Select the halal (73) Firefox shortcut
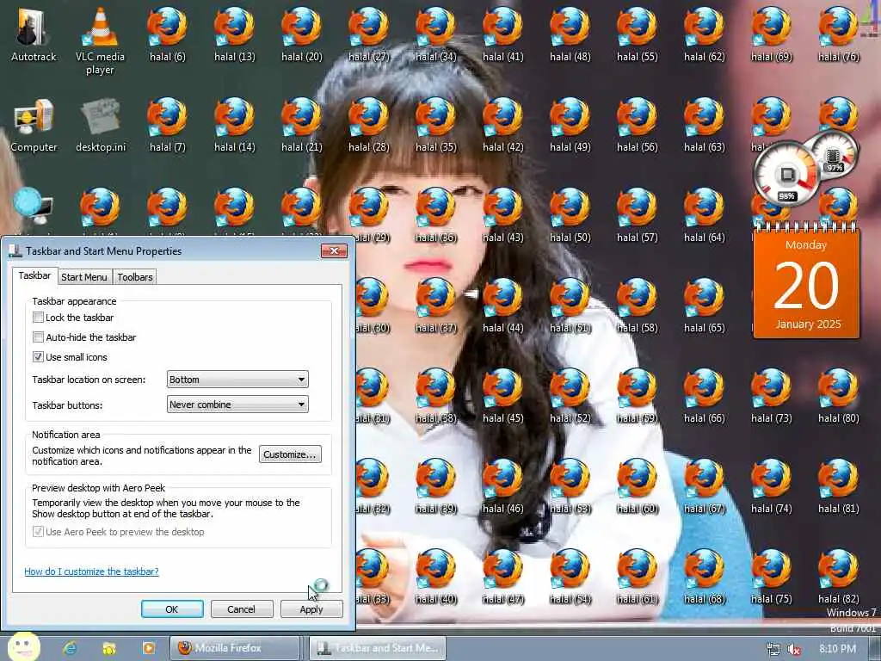The height and width of the screenshot is (661, 881). point(772,396)
